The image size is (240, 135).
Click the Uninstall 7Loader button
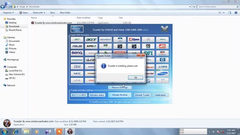coord(142,95)
